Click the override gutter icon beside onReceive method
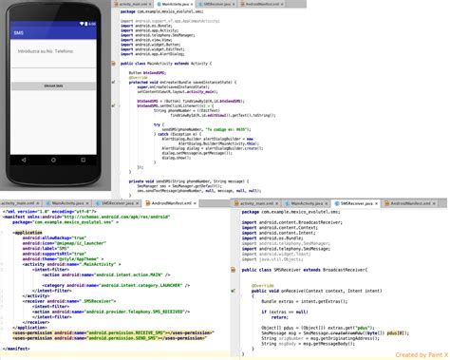This screenshot has height=360, width=450. (x=234, y=291)
